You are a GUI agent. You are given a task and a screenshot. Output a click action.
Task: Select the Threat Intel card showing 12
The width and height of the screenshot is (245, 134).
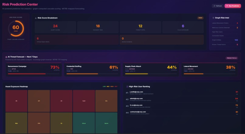[x=140, y=27]
